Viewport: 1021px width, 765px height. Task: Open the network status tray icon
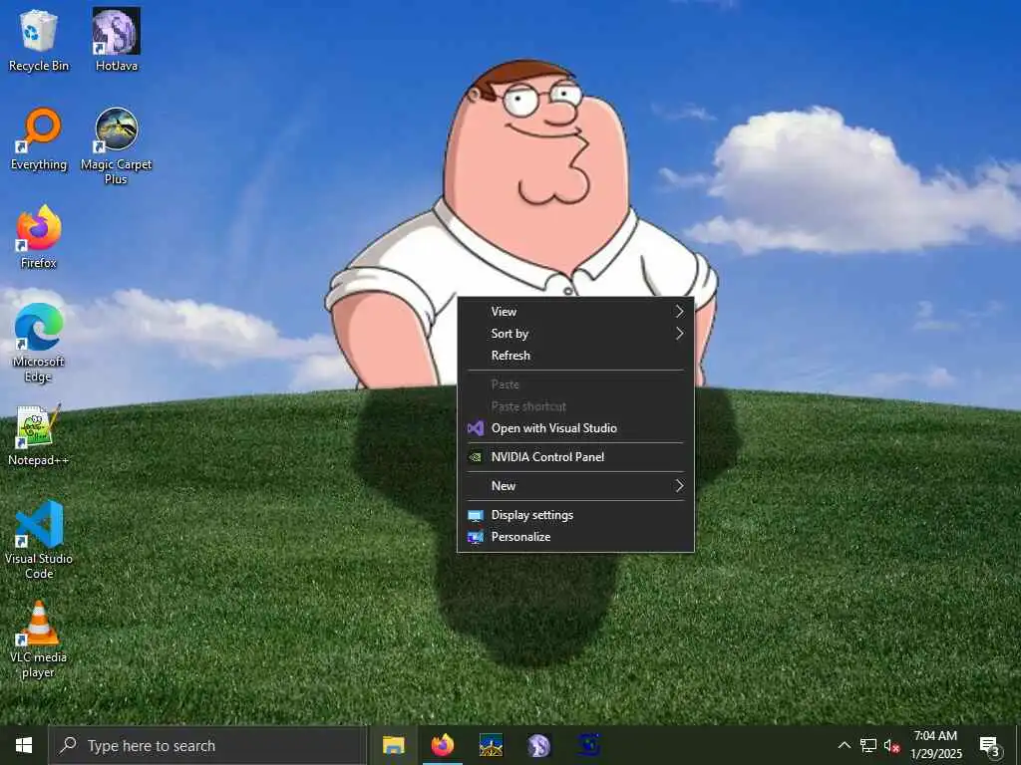pyautogui.click(x=868, y=745)
